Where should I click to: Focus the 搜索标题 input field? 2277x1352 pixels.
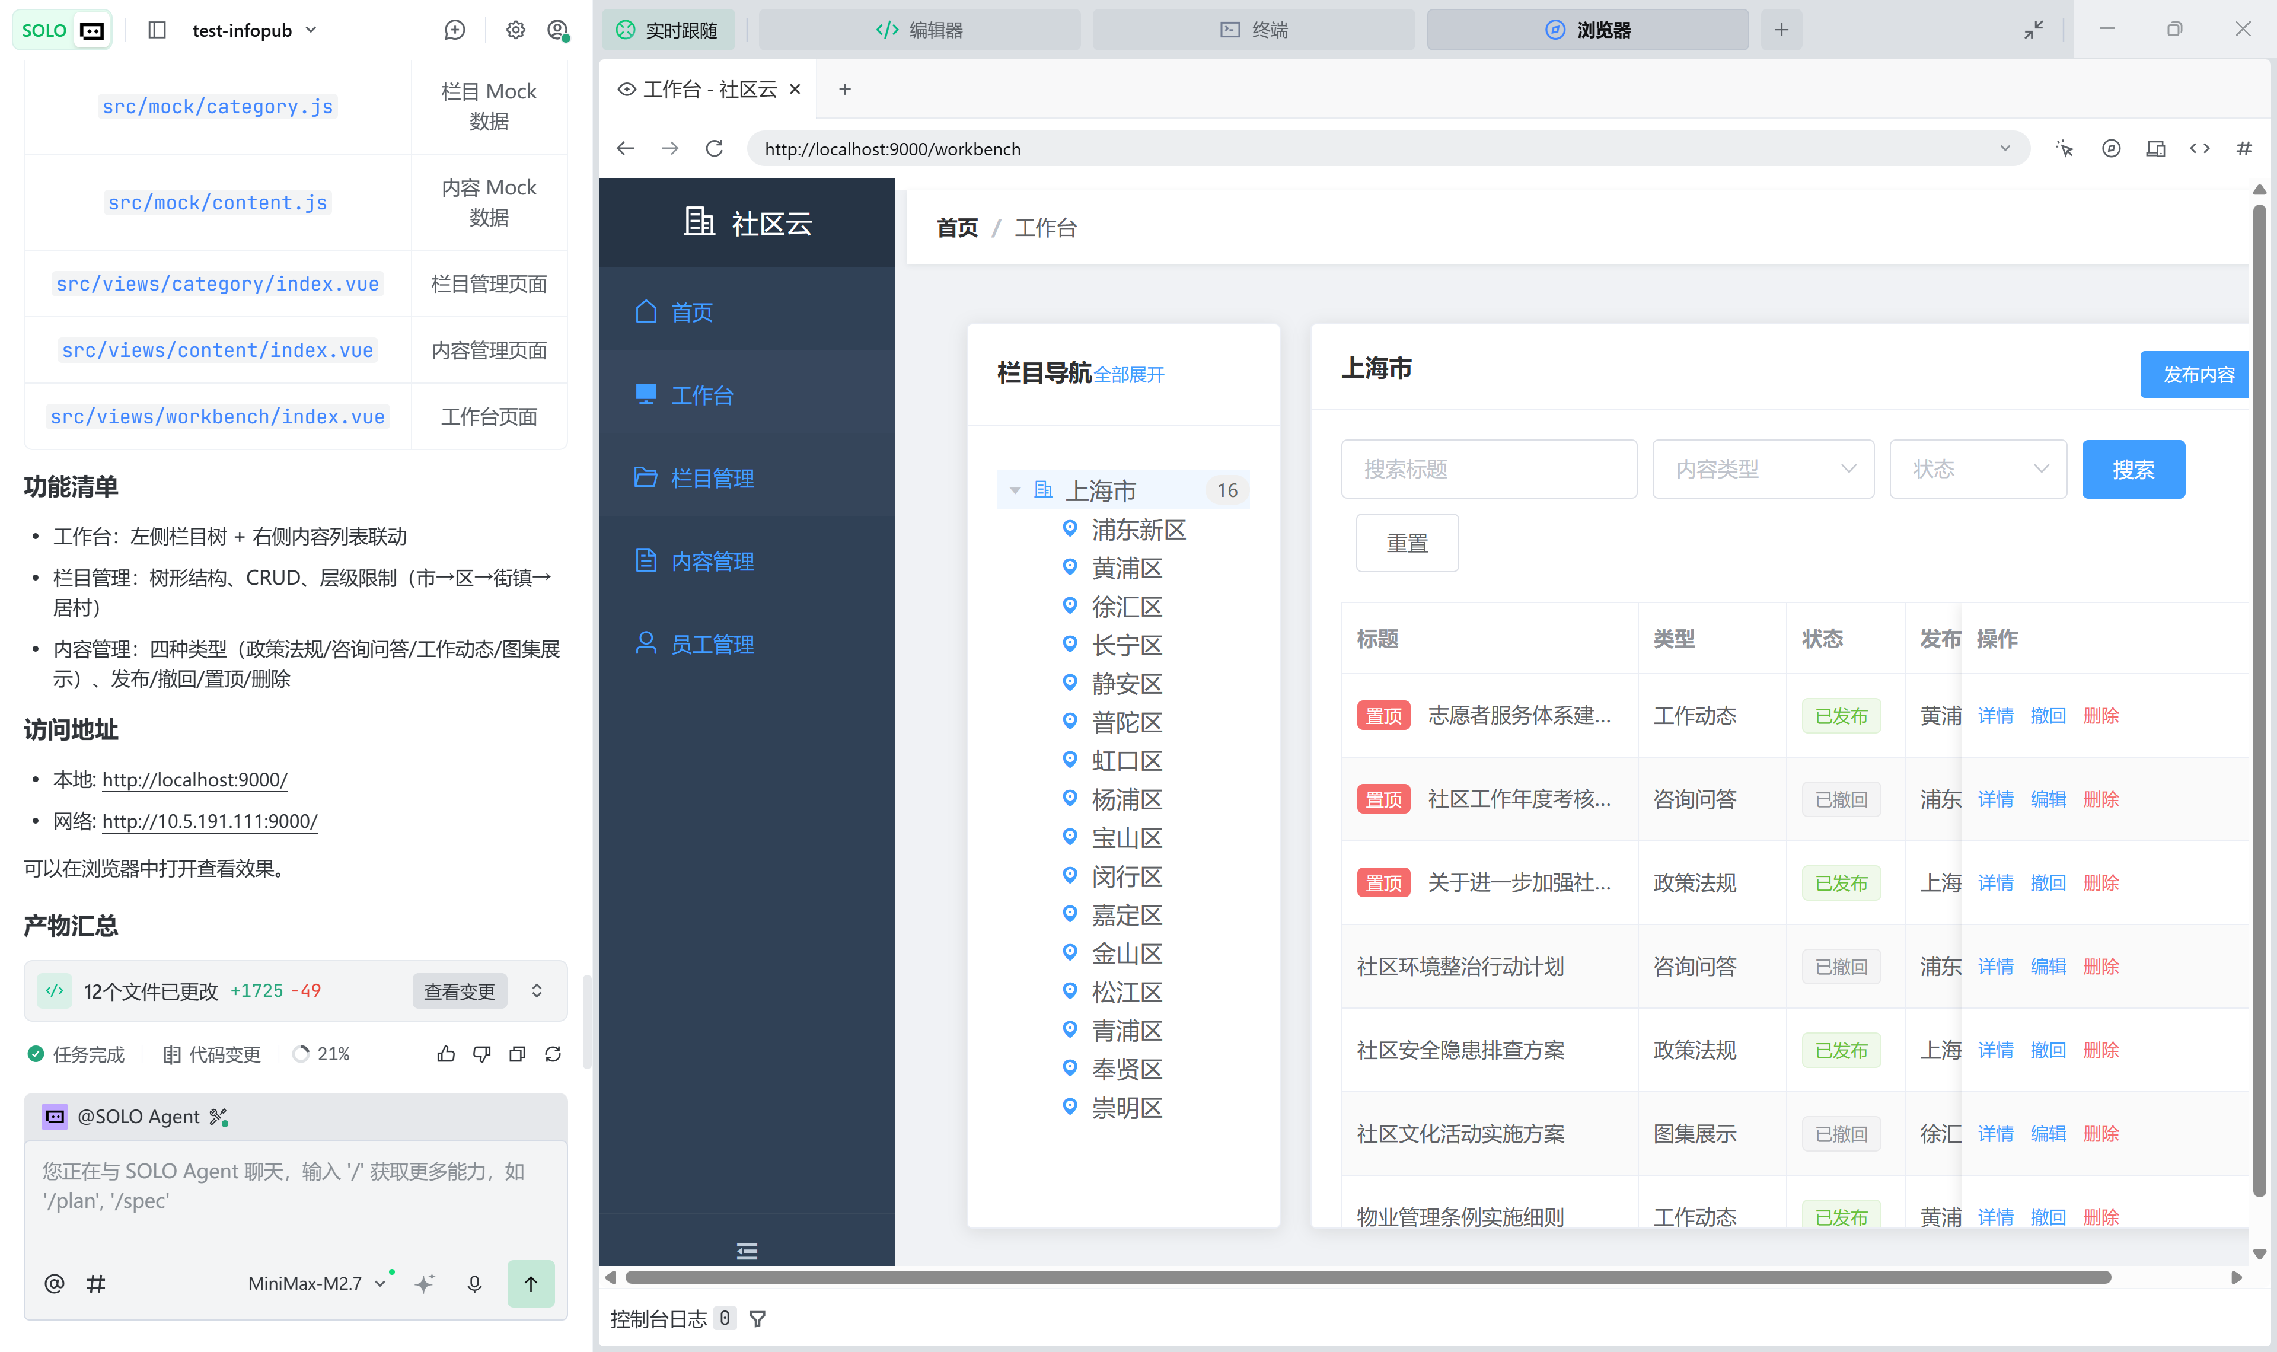[1489, 469]
